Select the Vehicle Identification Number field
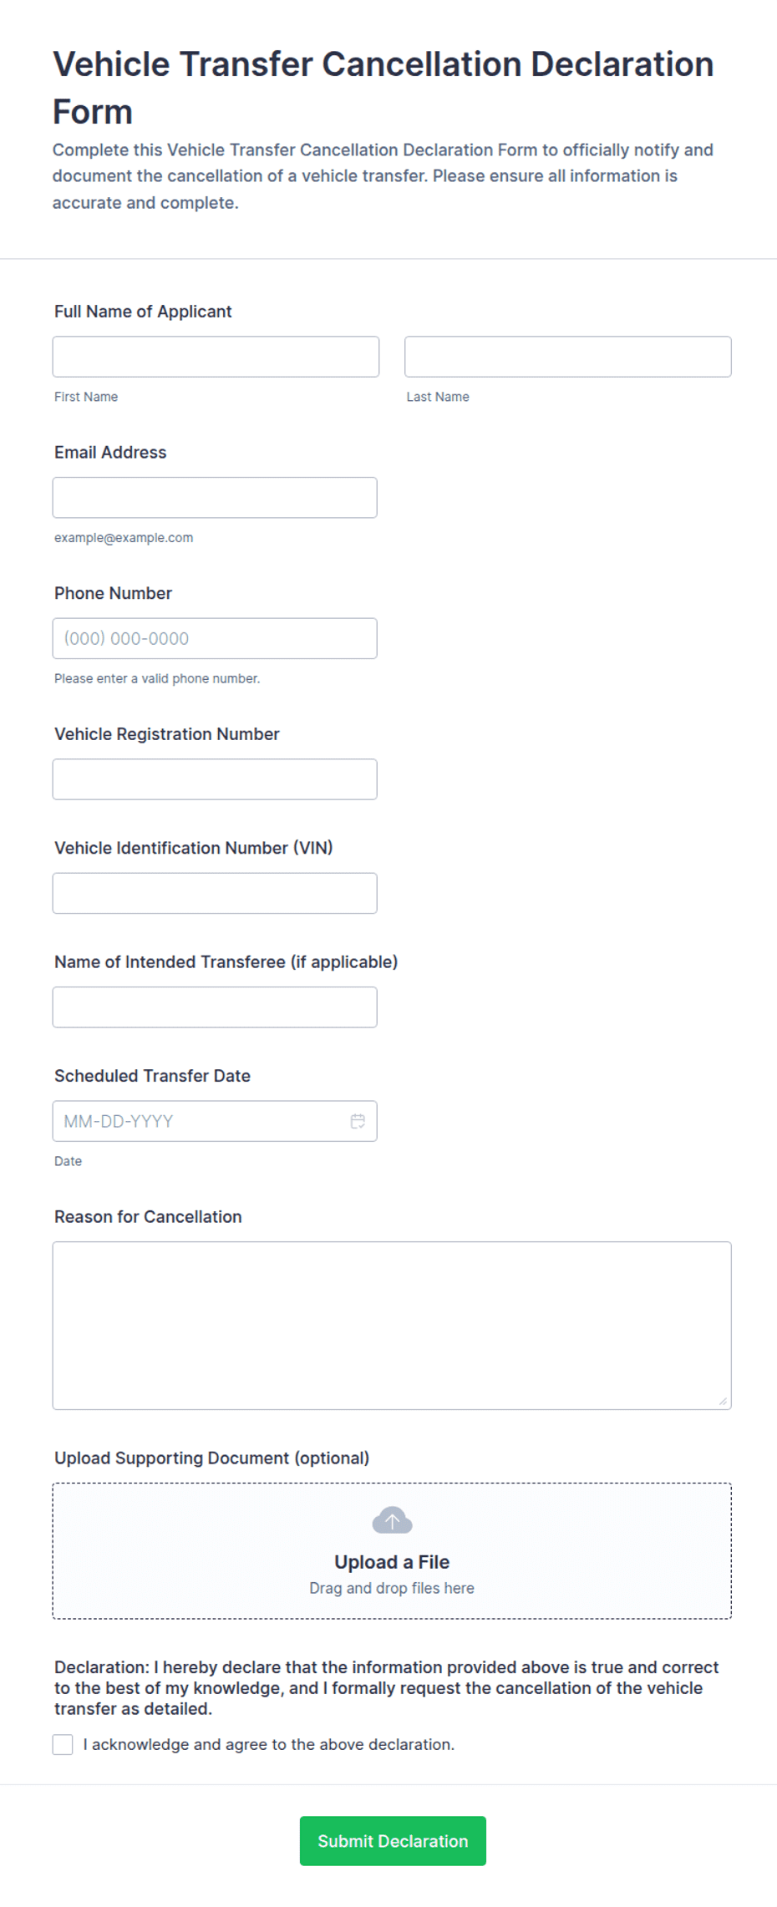Image resolution: width=777 pixels, height=1907 pixels. point(215,893)
